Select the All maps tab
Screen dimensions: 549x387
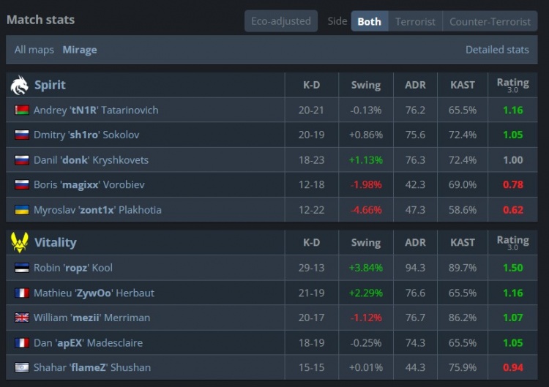point(34,50)
